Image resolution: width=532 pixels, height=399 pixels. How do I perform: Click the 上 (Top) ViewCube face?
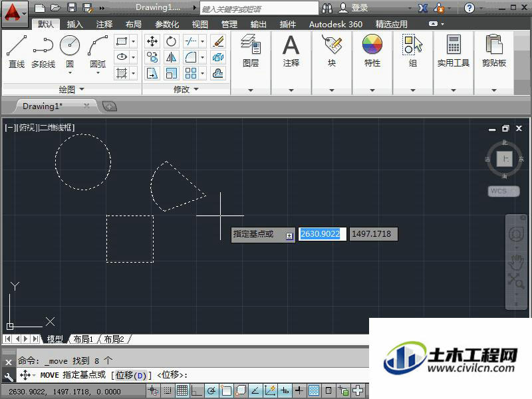point(505,159)
